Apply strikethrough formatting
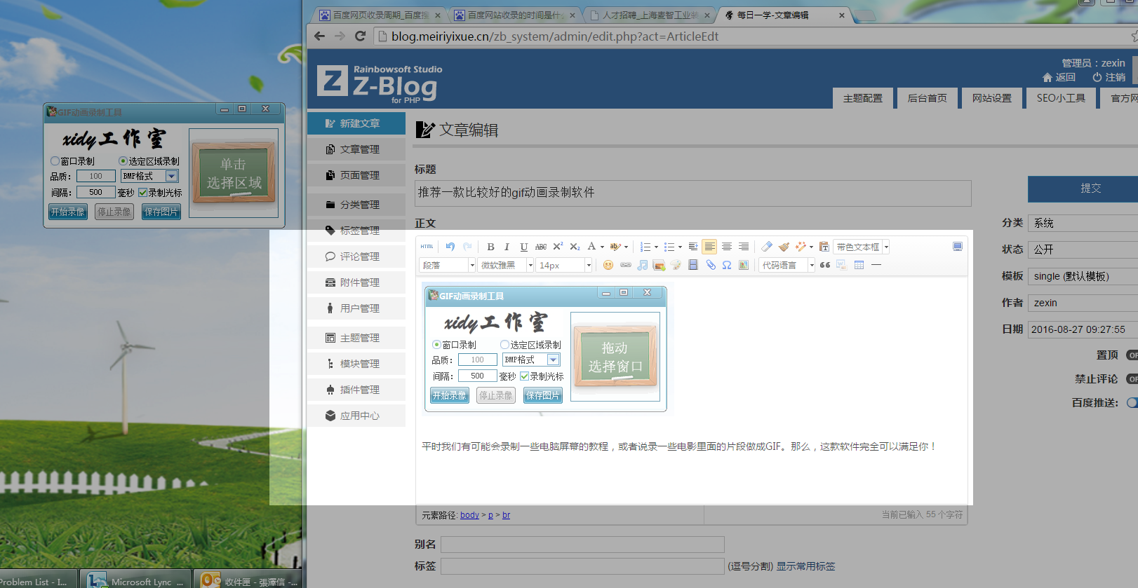 (541, 247)
